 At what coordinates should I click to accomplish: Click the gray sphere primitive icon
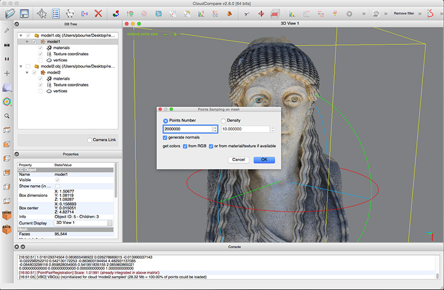coord(350,13)
